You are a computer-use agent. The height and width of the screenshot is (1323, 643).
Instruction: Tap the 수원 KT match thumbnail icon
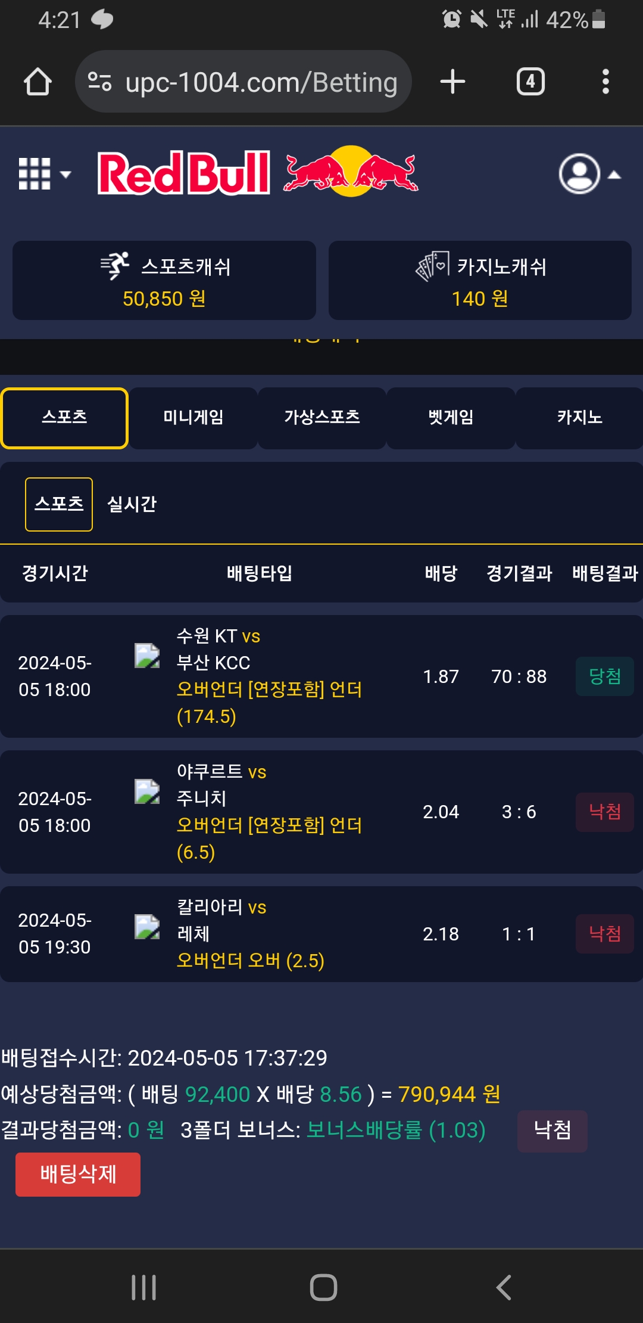[x=147, y=656]
